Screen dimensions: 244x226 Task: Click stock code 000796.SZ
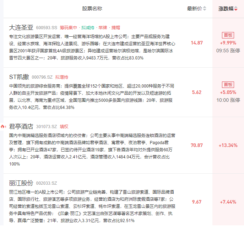42,77
